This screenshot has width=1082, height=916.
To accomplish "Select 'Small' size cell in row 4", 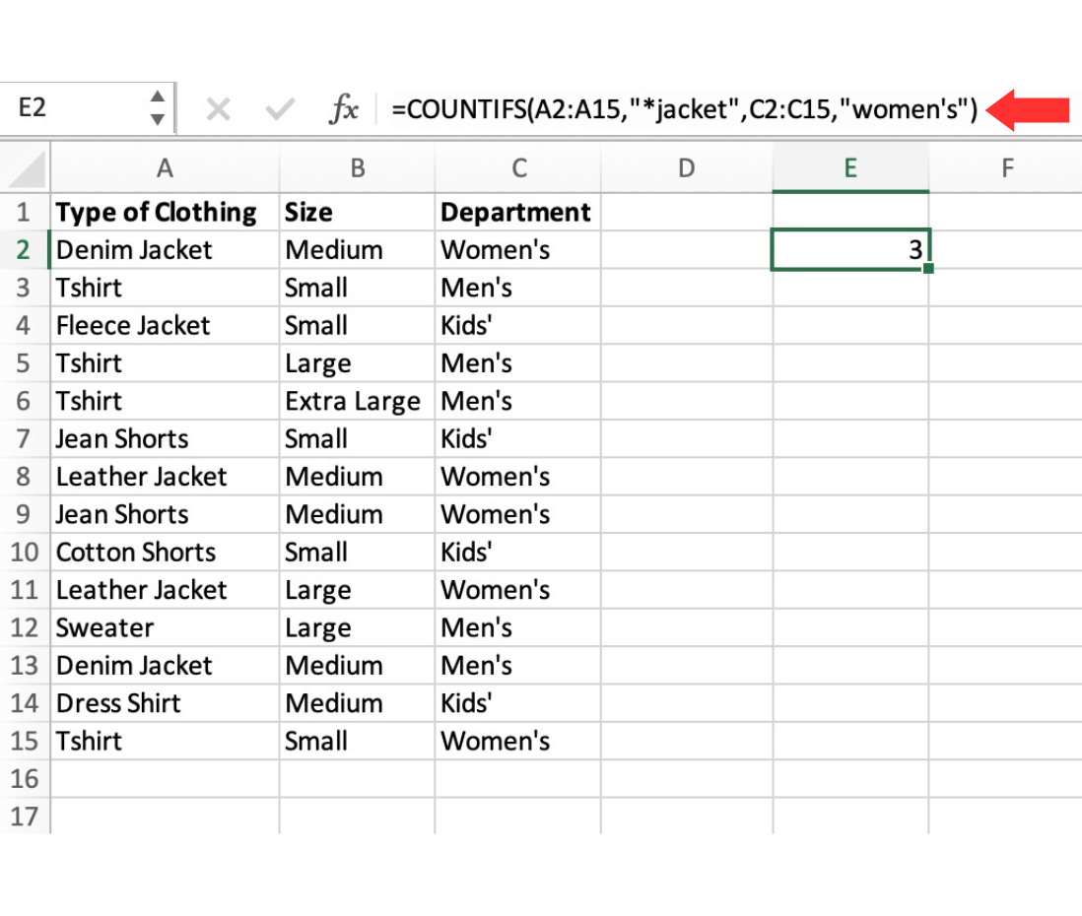I will (x=358, y=326).
